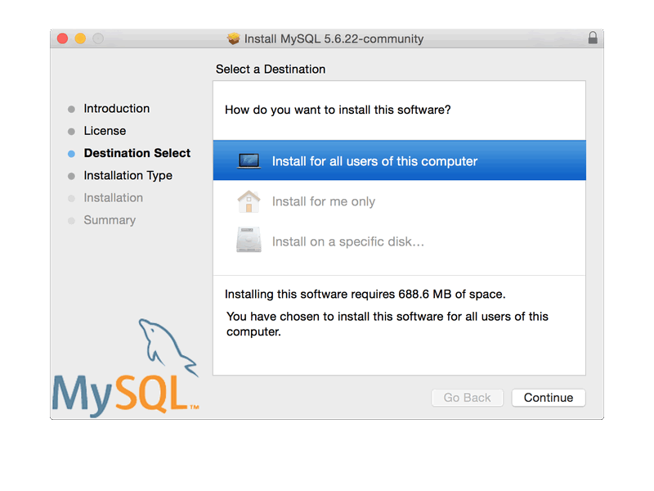Go to the Installation Type step
Image resolution: width=654 pixels, height=491 pixels.
pyautogui.click(x=128, y=175)
